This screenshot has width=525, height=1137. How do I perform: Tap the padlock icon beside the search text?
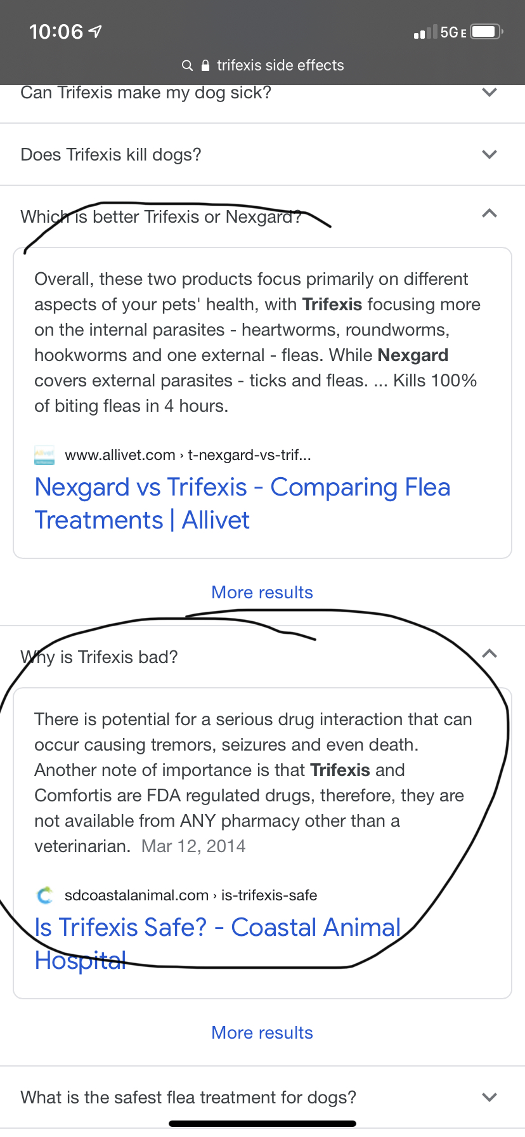click(205, 65)
